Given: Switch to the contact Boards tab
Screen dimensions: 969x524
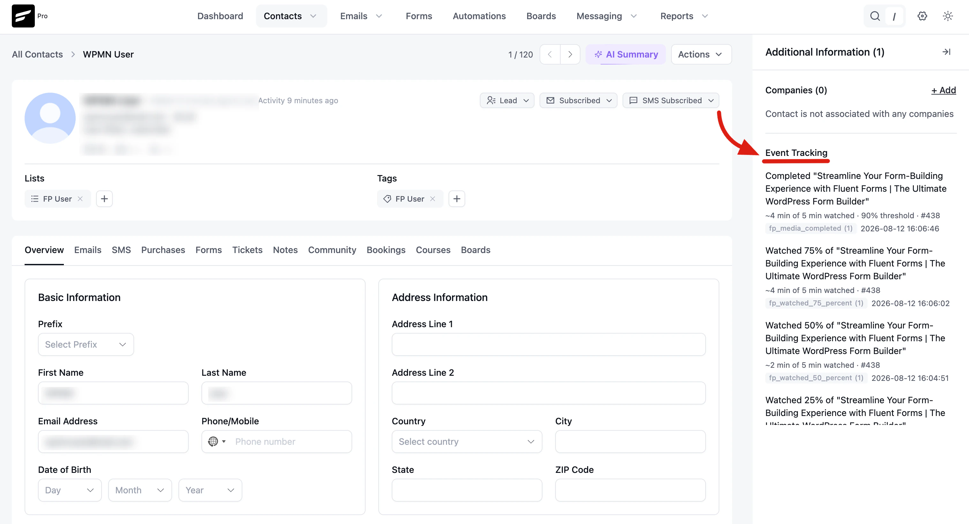Looking at the screenshot, I should [x=475, y=250].
